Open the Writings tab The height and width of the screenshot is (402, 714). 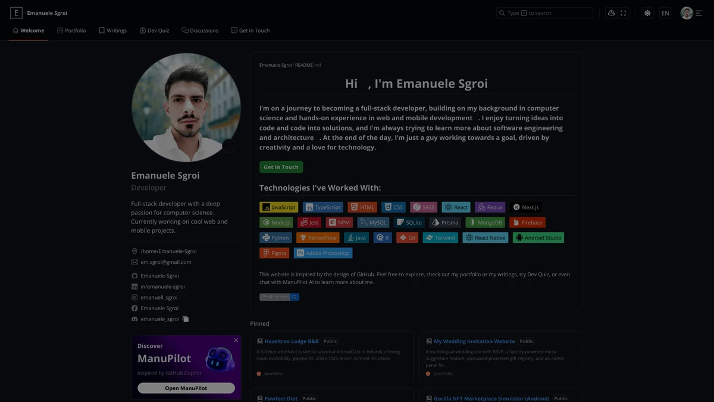(112, 30)
